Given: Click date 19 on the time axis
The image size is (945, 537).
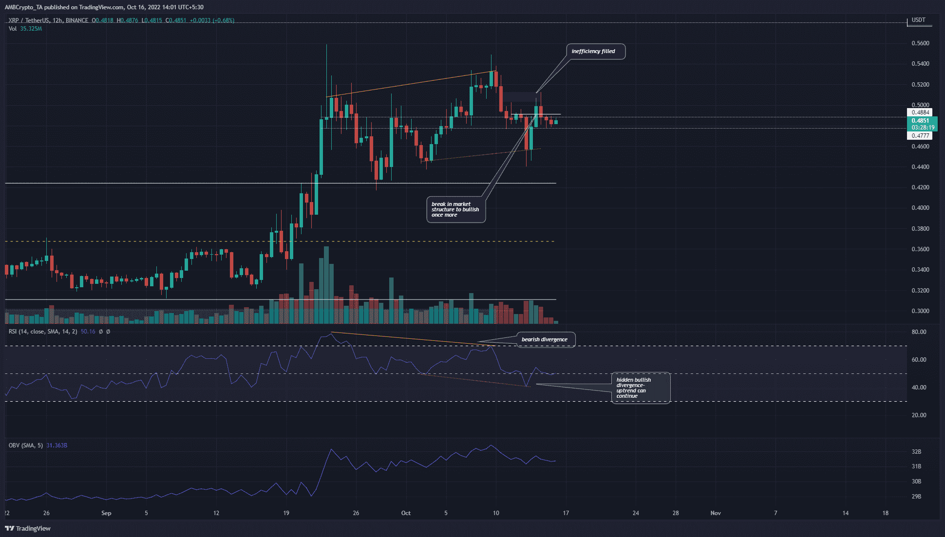Looking at the screenshot, I should 286,513.
